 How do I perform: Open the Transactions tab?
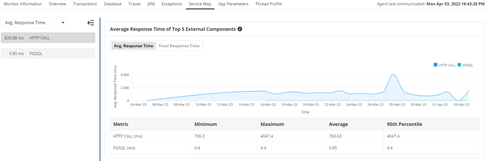(85, 4)
